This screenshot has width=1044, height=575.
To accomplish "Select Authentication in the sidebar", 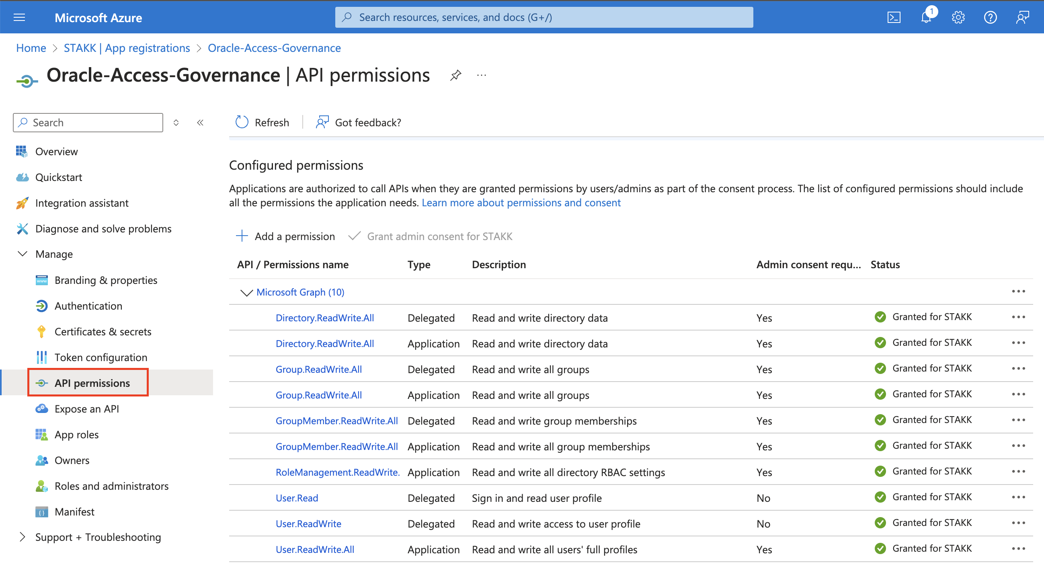I will click(x=88, y=306).
